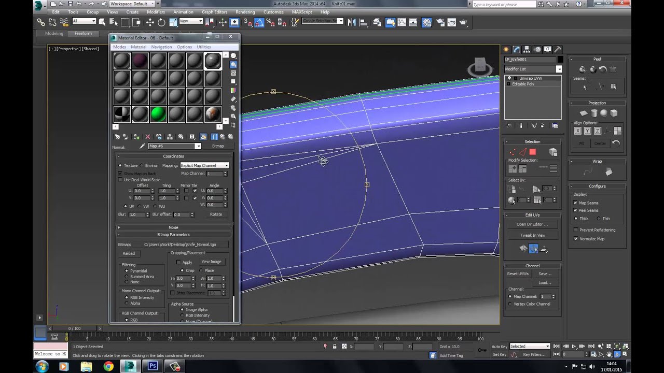This screenshot has width=664, height=373.
Task: Expand the Noise rollout
Action: 173,227
